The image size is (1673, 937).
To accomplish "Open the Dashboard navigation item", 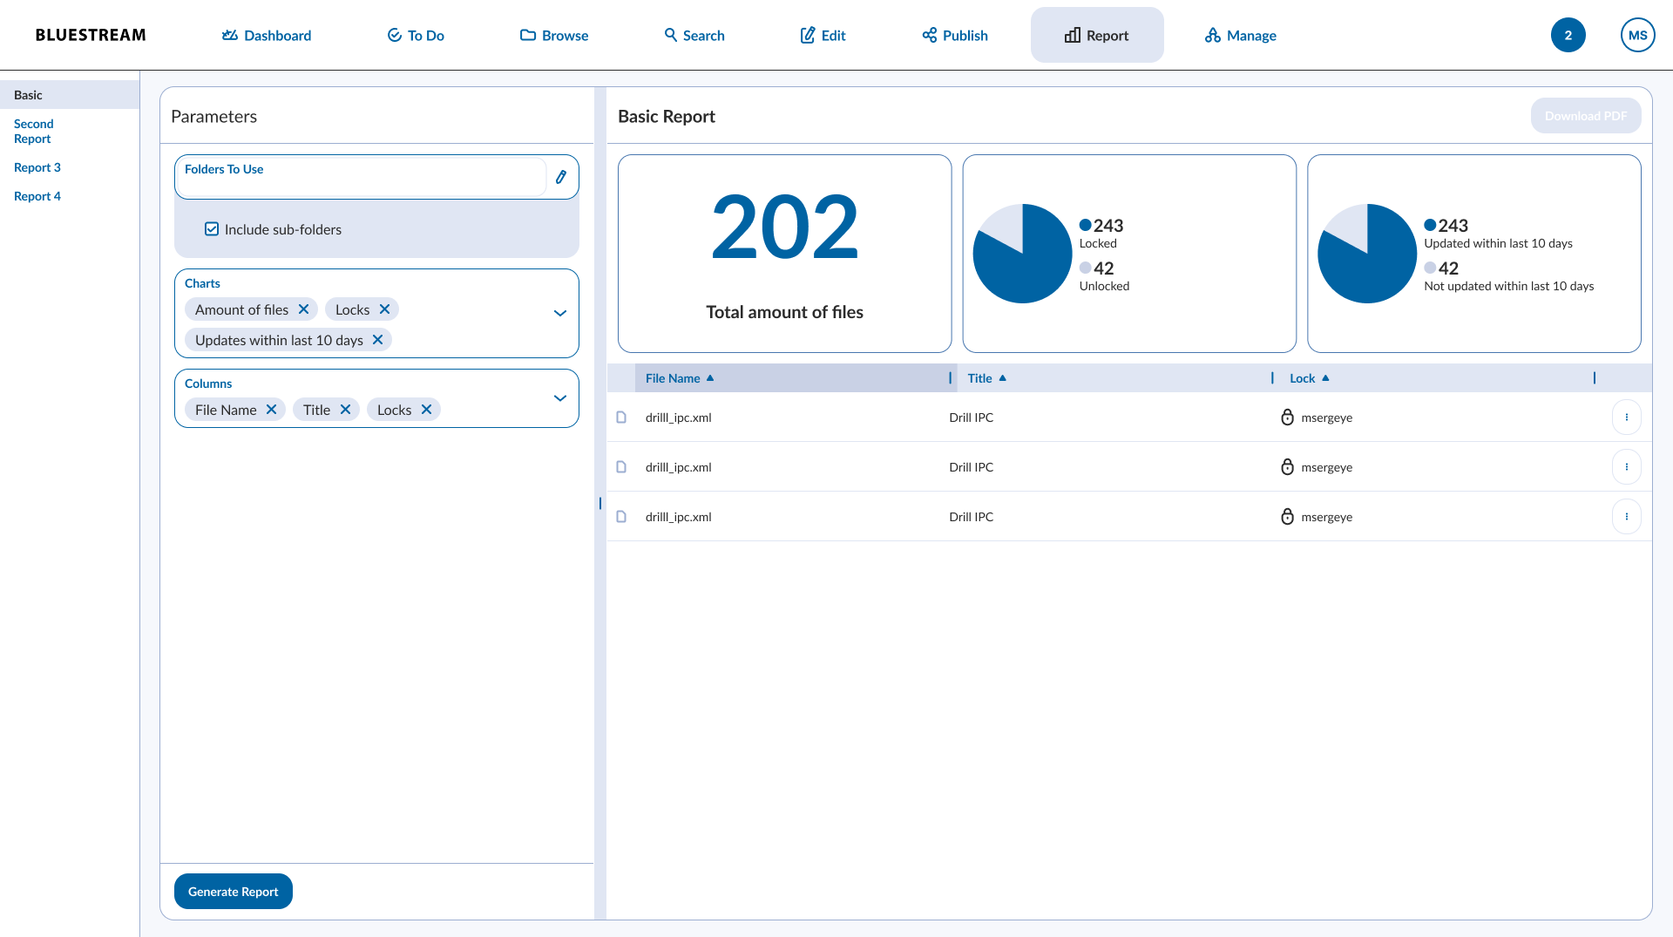I will [x=266, y=35].
